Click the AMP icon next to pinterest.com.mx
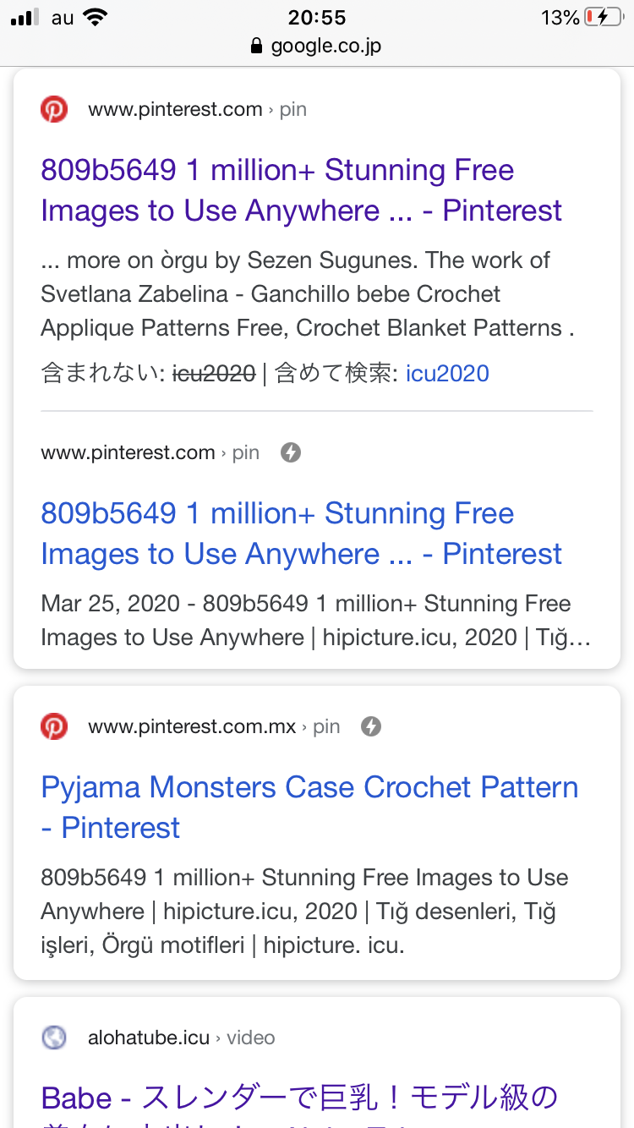 click(x=370, y=726)
